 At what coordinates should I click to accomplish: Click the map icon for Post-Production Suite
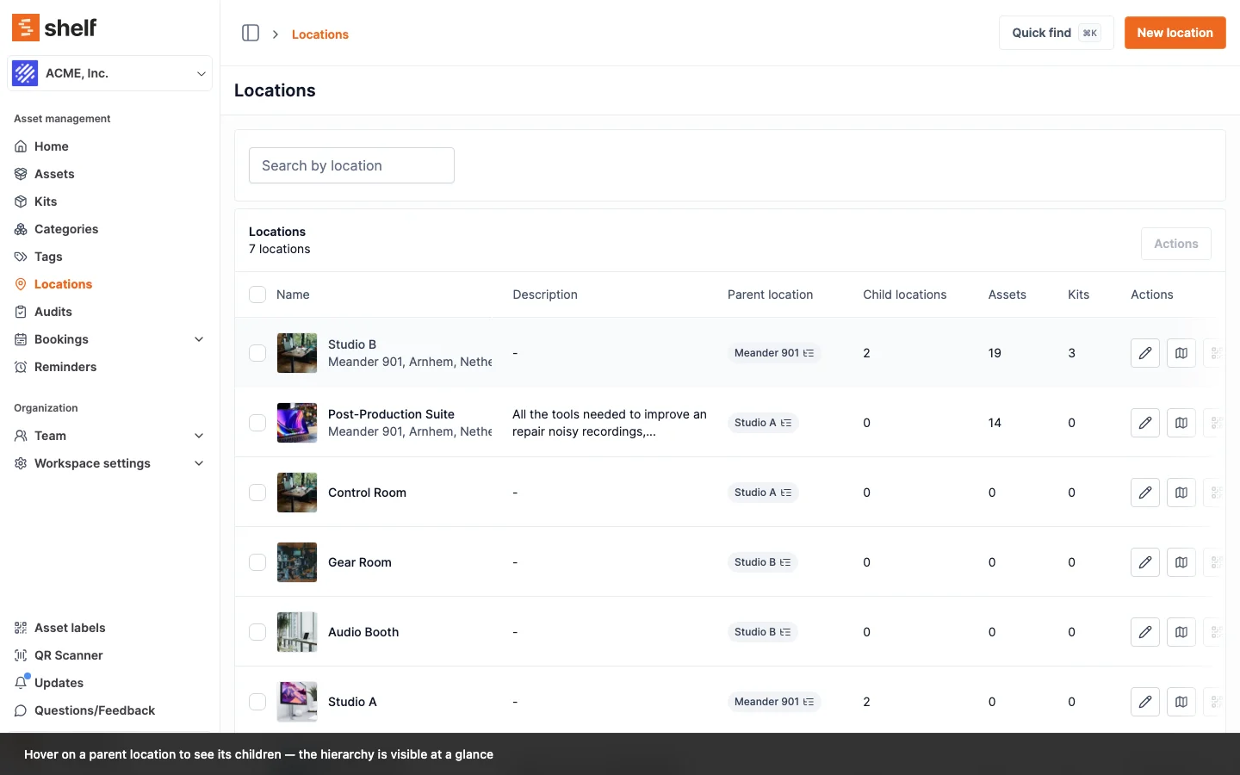(x=1181, y=423)
